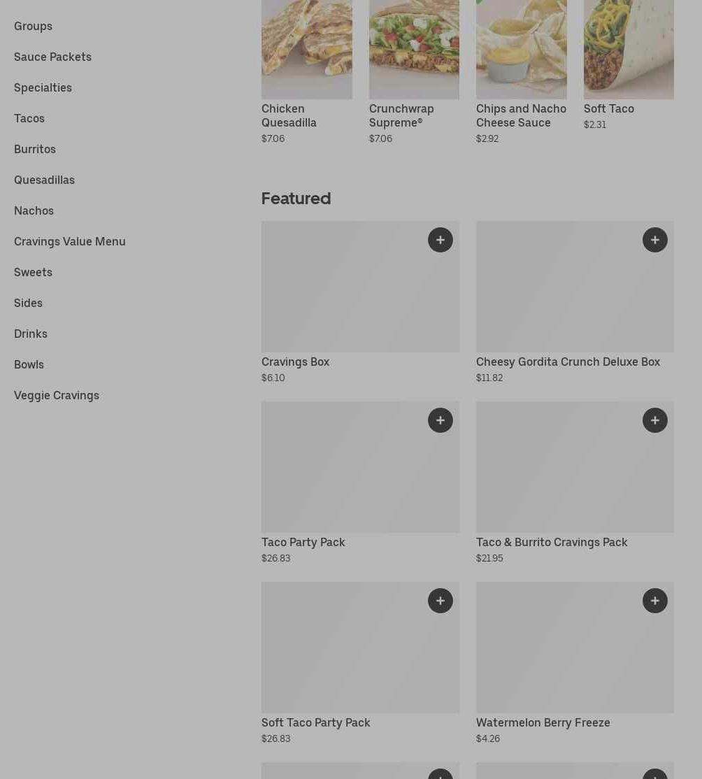Screen dimensions: 702x779
Task: Add Cravings Box with plus icon
Action: pos(440,240)
